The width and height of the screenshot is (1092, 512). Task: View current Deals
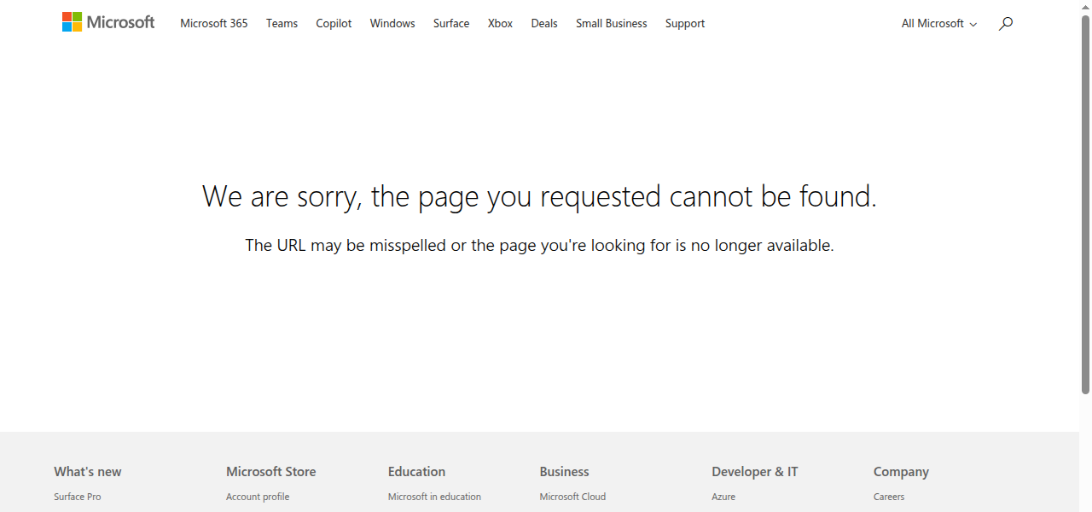[x=543, y=23]
